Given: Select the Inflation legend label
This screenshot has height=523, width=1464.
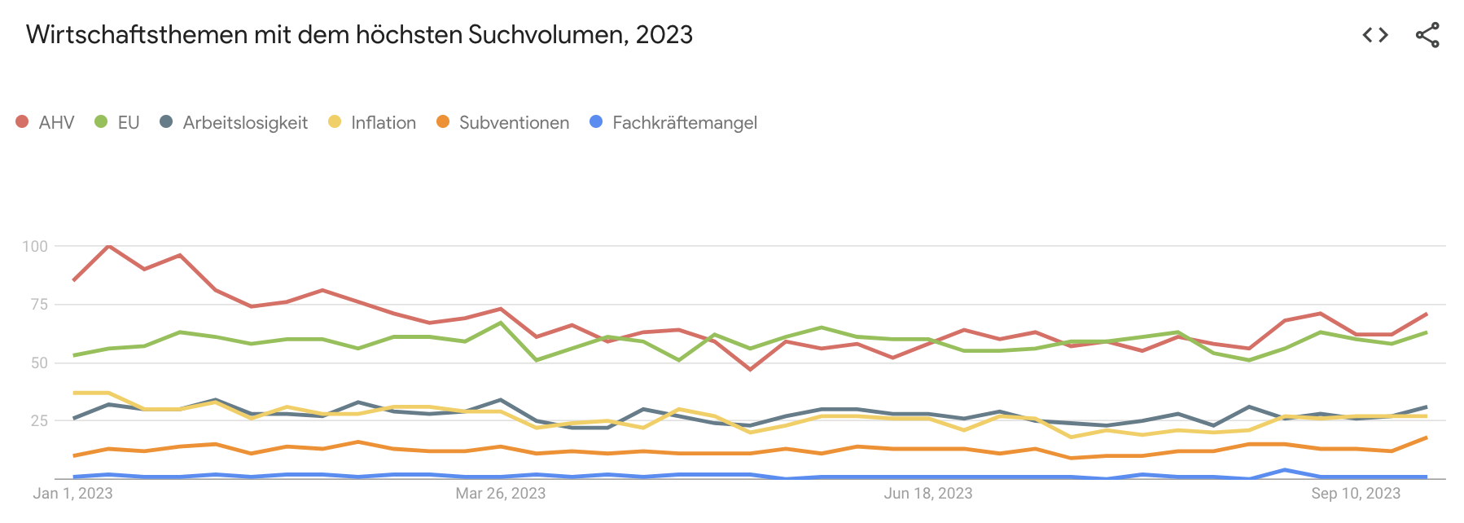Looking at the screenshot, I should coord(384,123).
